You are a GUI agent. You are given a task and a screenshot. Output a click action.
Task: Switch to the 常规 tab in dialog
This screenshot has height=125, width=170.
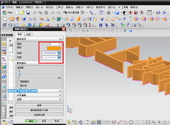[x=20, y=34]
